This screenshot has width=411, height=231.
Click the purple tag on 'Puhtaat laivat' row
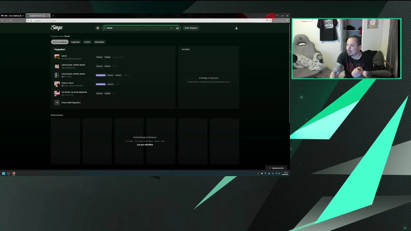[x=101, y=84]
